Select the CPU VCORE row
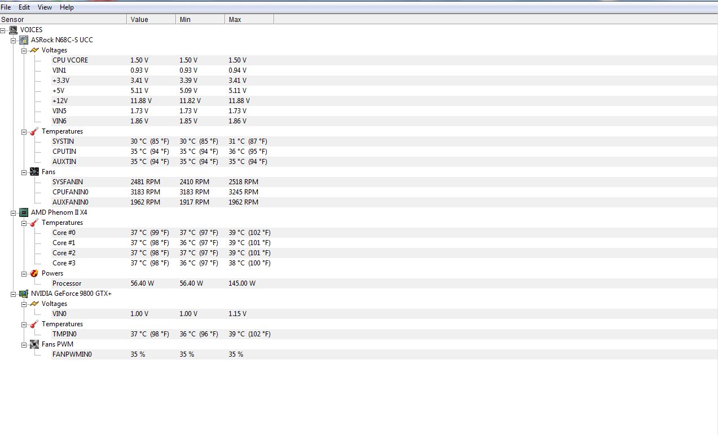 click(70, 60)
